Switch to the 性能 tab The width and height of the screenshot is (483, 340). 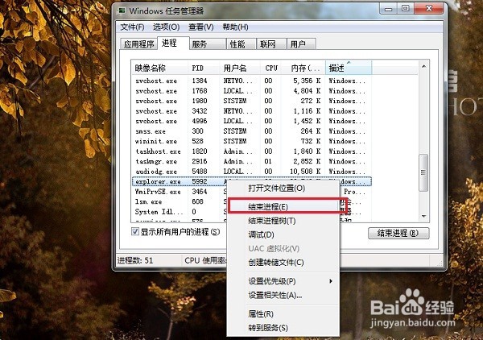(242, 44)
